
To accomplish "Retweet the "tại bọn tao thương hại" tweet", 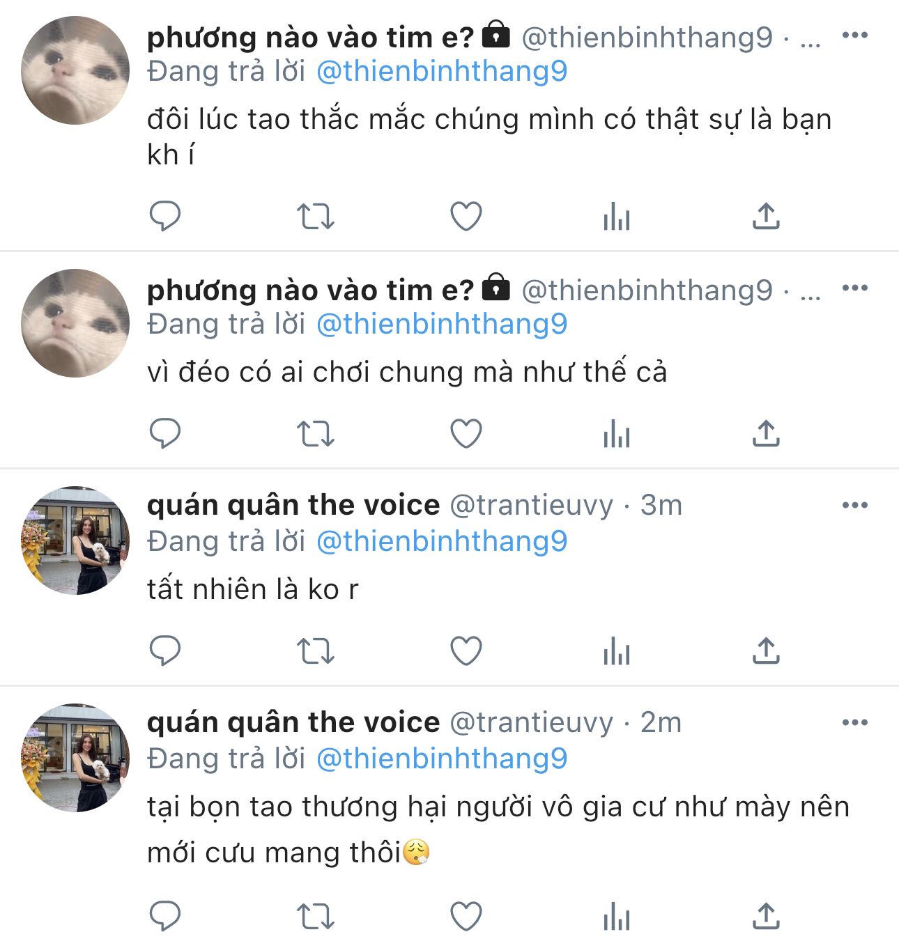I will coord(316,917).
